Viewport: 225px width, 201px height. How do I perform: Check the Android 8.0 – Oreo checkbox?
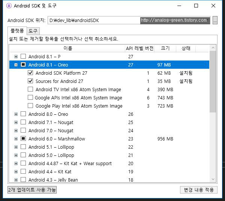[23, 114]
